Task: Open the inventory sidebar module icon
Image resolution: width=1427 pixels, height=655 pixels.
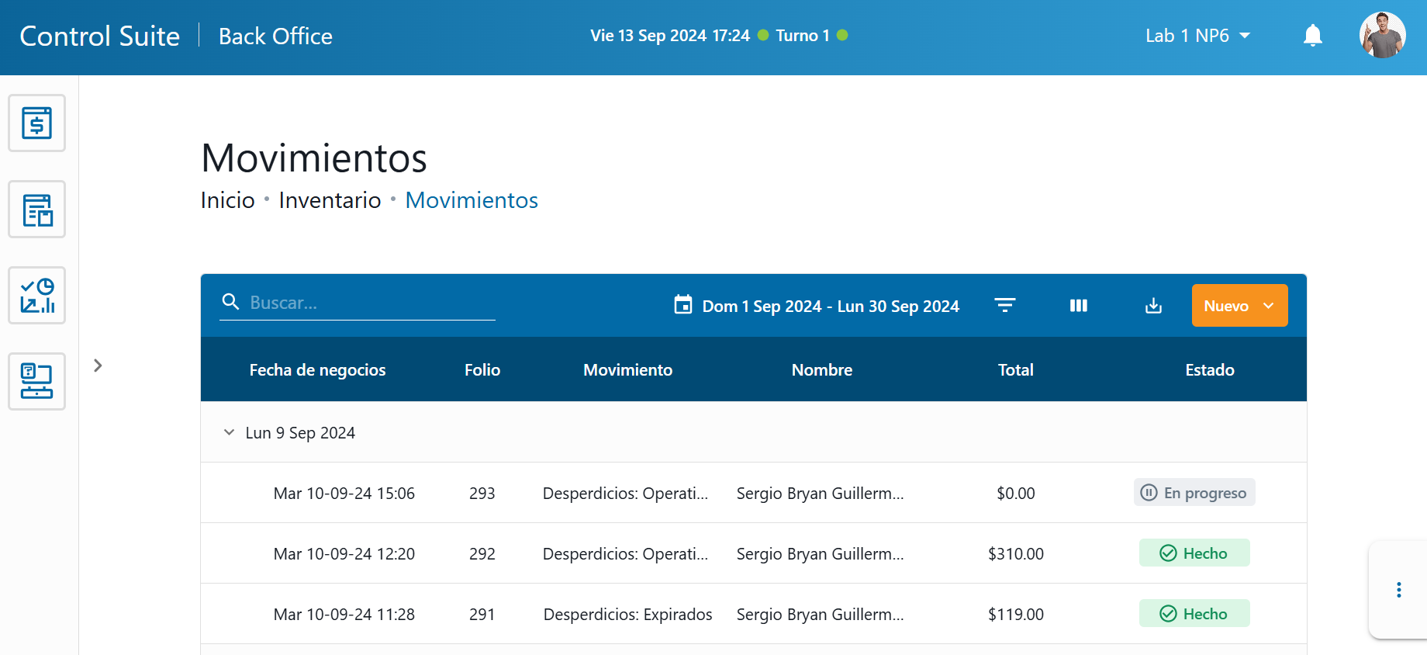Action: click(36, 210)
